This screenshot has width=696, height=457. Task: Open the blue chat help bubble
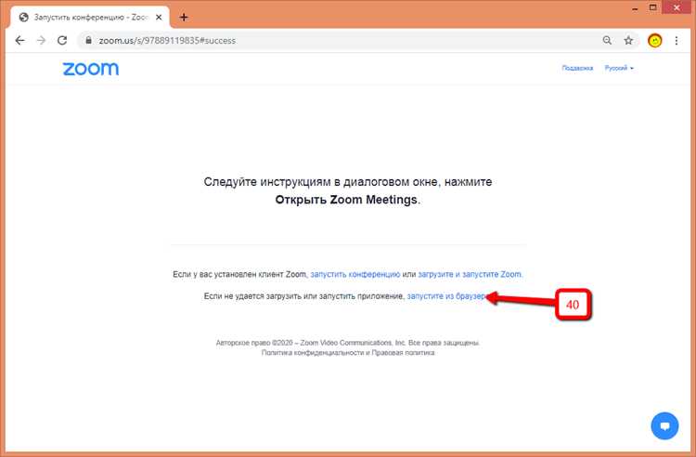point(664,426)
